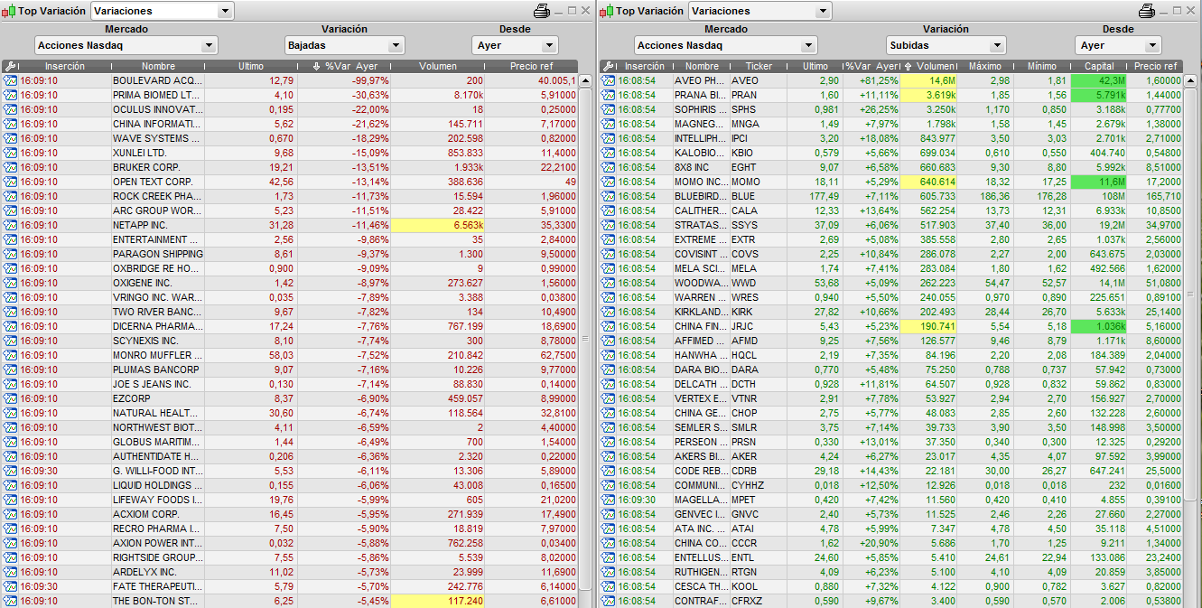Select the MONRO MUFFLER name cell

[x=159, y=355]
